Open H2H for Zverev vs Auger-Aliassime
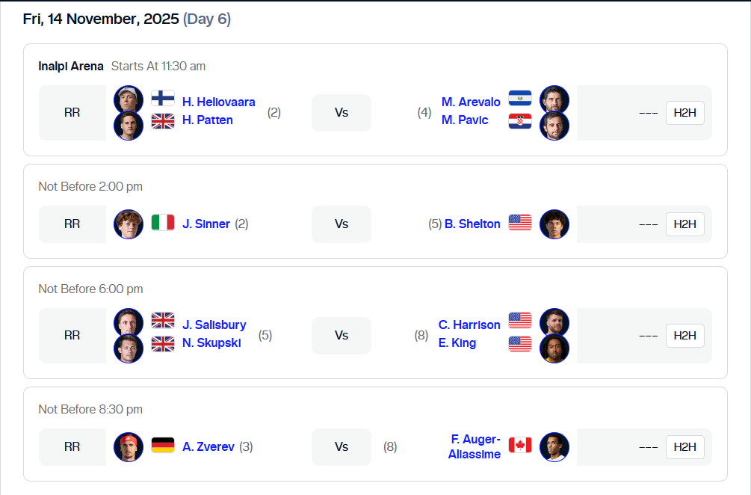Screen dimensions: 751x495 (x=684, y=446)
